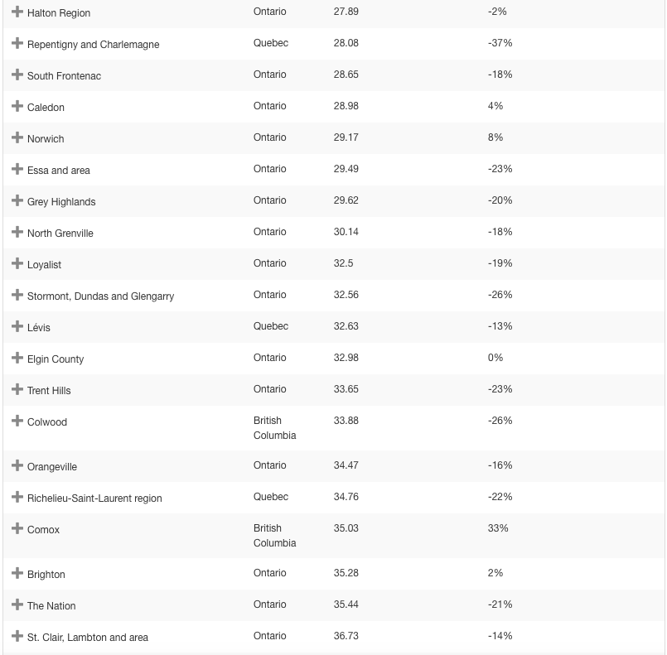
Task: Click plus icon beside Grey Highlands
Action: tap(17, 200)
